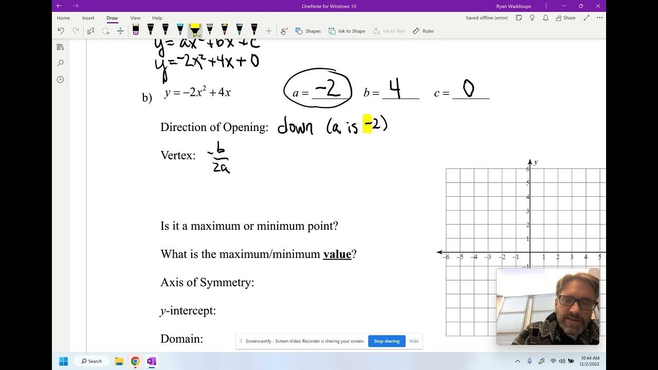The image size is (658, 370).
Task: Click the taskbar Search box
Action: (92, 361)
